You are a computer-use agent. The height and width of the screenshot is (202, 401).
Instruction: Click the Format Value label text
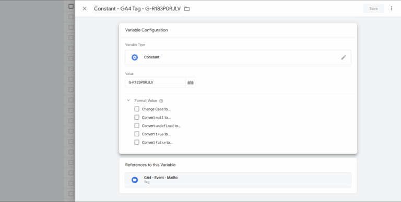point(146,101)
